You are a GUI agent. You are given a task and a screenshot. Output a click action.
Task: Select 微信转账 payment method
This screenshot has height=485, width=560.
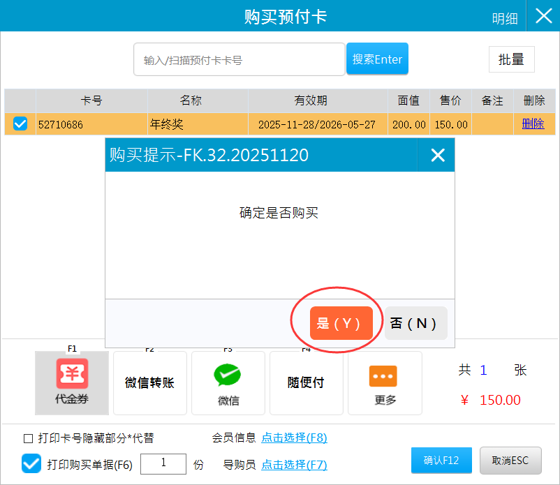(x=149, y=384)
